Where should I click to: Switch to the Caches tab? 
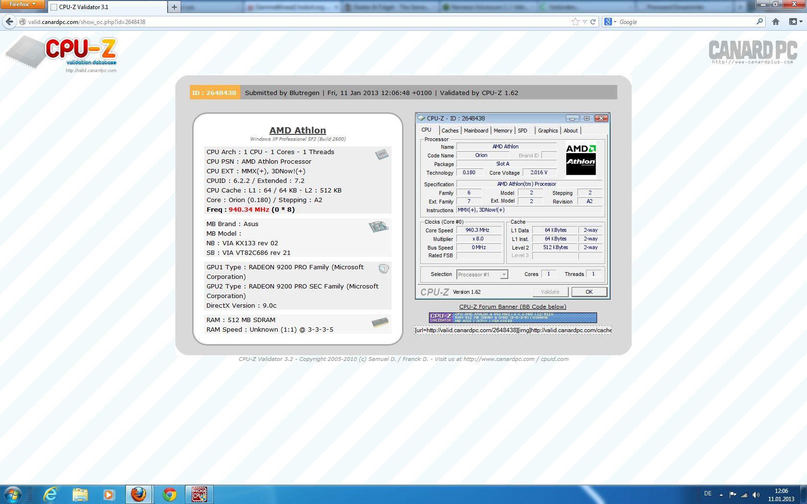[450, 131]
